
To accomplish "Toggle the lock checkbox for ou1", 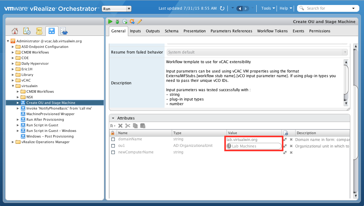I will pyautogui.click(x=113, y=146).
